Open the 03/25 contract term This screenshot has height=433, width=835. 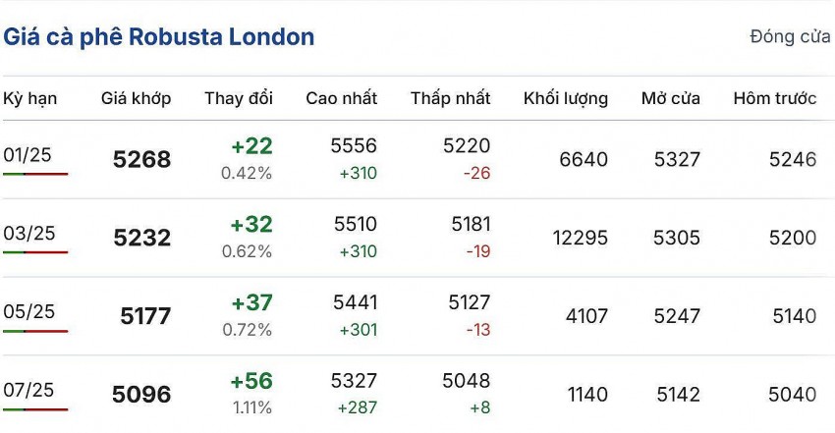click(29, 234)
